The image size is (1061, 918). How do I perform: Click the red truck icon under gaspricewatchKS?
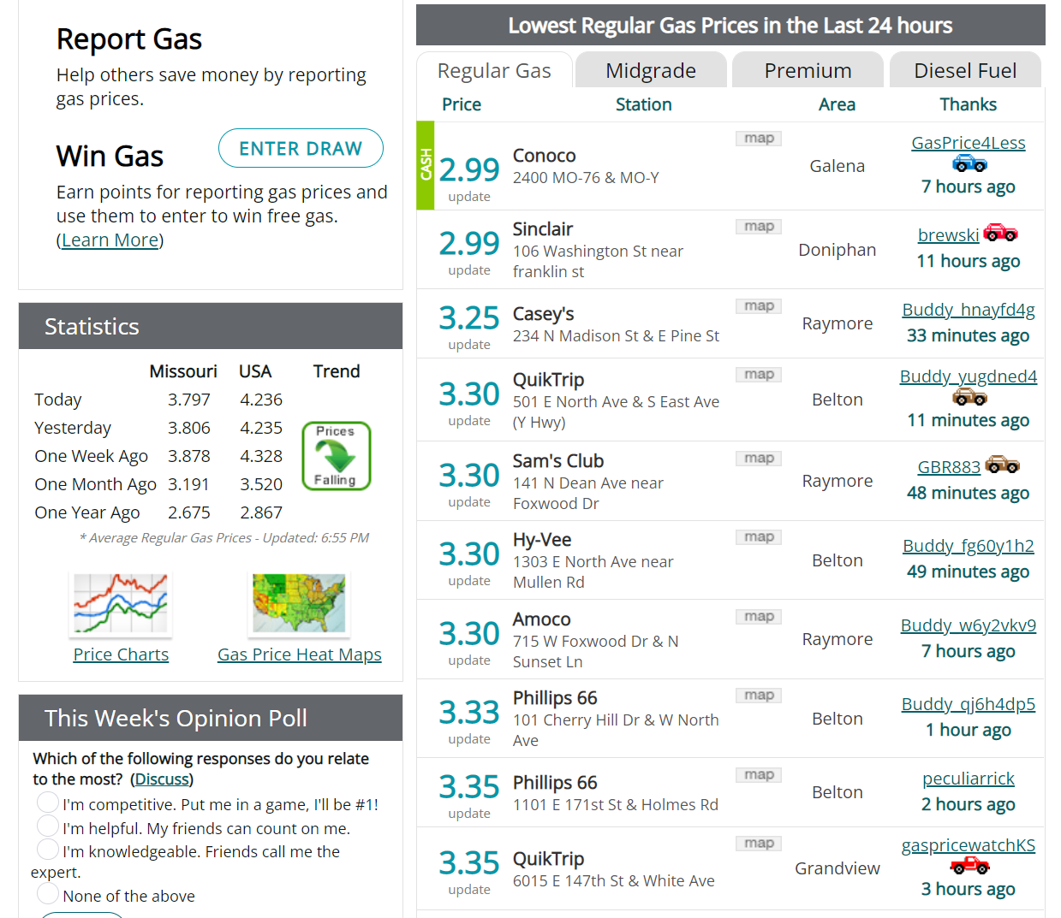968,865
